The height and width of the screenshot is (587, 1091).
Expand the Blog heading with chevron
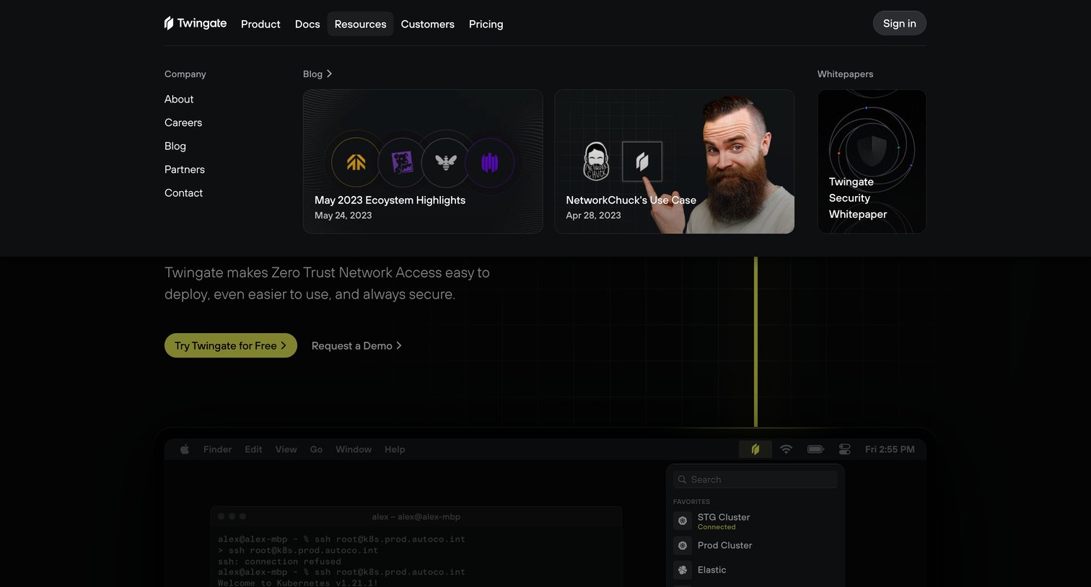(x=317, y=74)
